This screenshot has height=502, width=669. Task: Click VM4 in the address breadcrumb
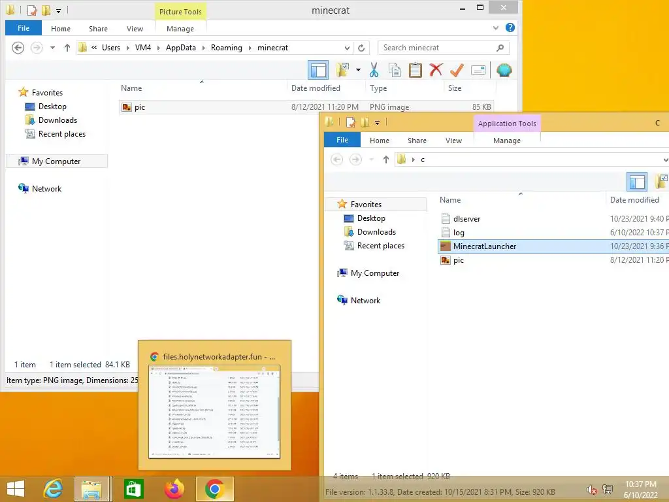143,48
